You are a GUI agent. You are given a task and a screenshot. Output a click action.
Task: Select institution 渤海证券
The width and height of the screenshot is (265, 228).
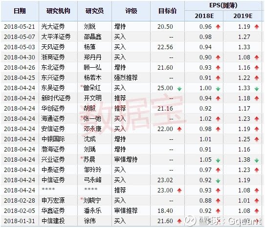pyautogui.click(x=53, y=150)
